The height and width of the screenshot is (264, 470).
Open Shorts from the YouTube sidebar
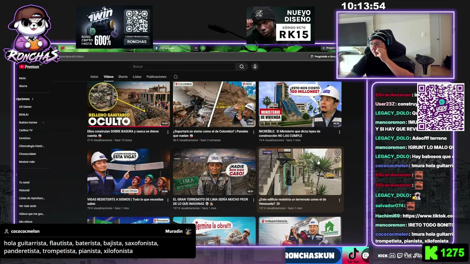click(x=23, y=86)
